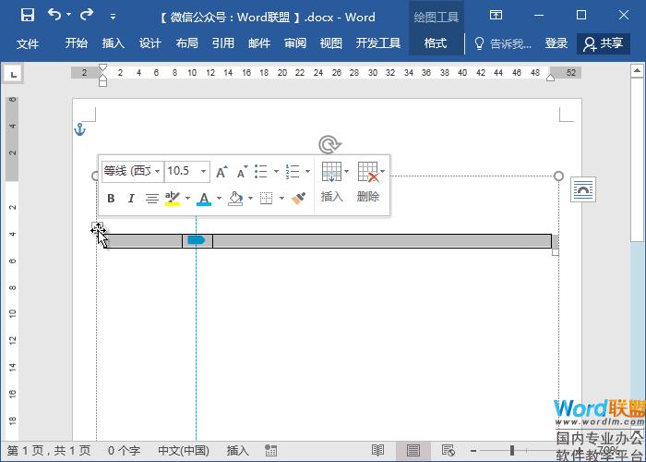The width and height of the screenshot is (646, 462).
Task: Click the center align icon
Action: click(152, 199)
